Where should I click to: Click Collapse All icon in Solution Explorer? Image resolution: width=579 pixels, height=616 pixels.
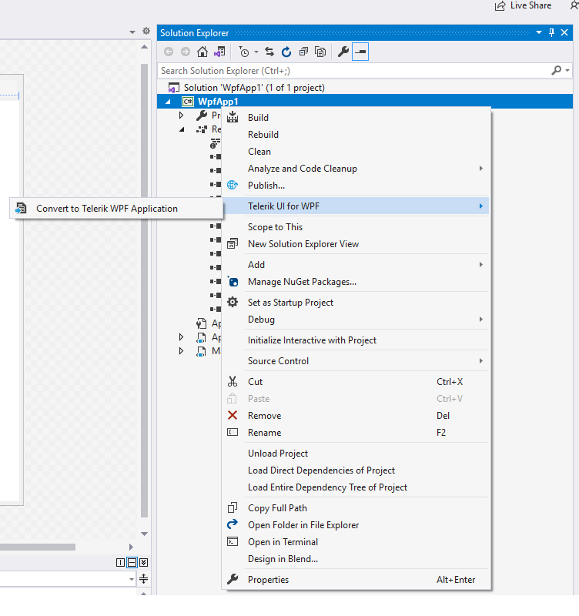[303, 52]
